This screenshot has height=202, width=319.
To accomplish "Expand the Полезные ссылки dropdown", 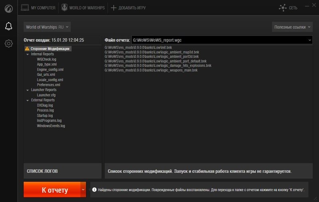I will point(292,27).
